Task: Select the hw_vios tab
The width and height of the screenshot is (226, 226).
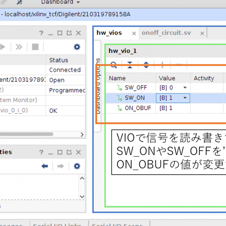Action: pyautogui.click(x=109, y=33)
